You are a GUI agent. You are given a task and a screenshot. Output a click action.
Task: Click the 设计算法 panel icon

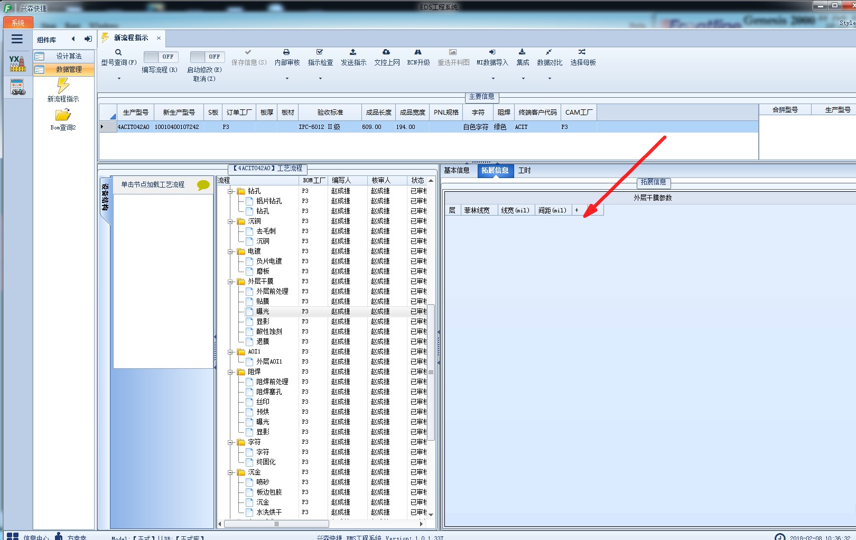40,57
